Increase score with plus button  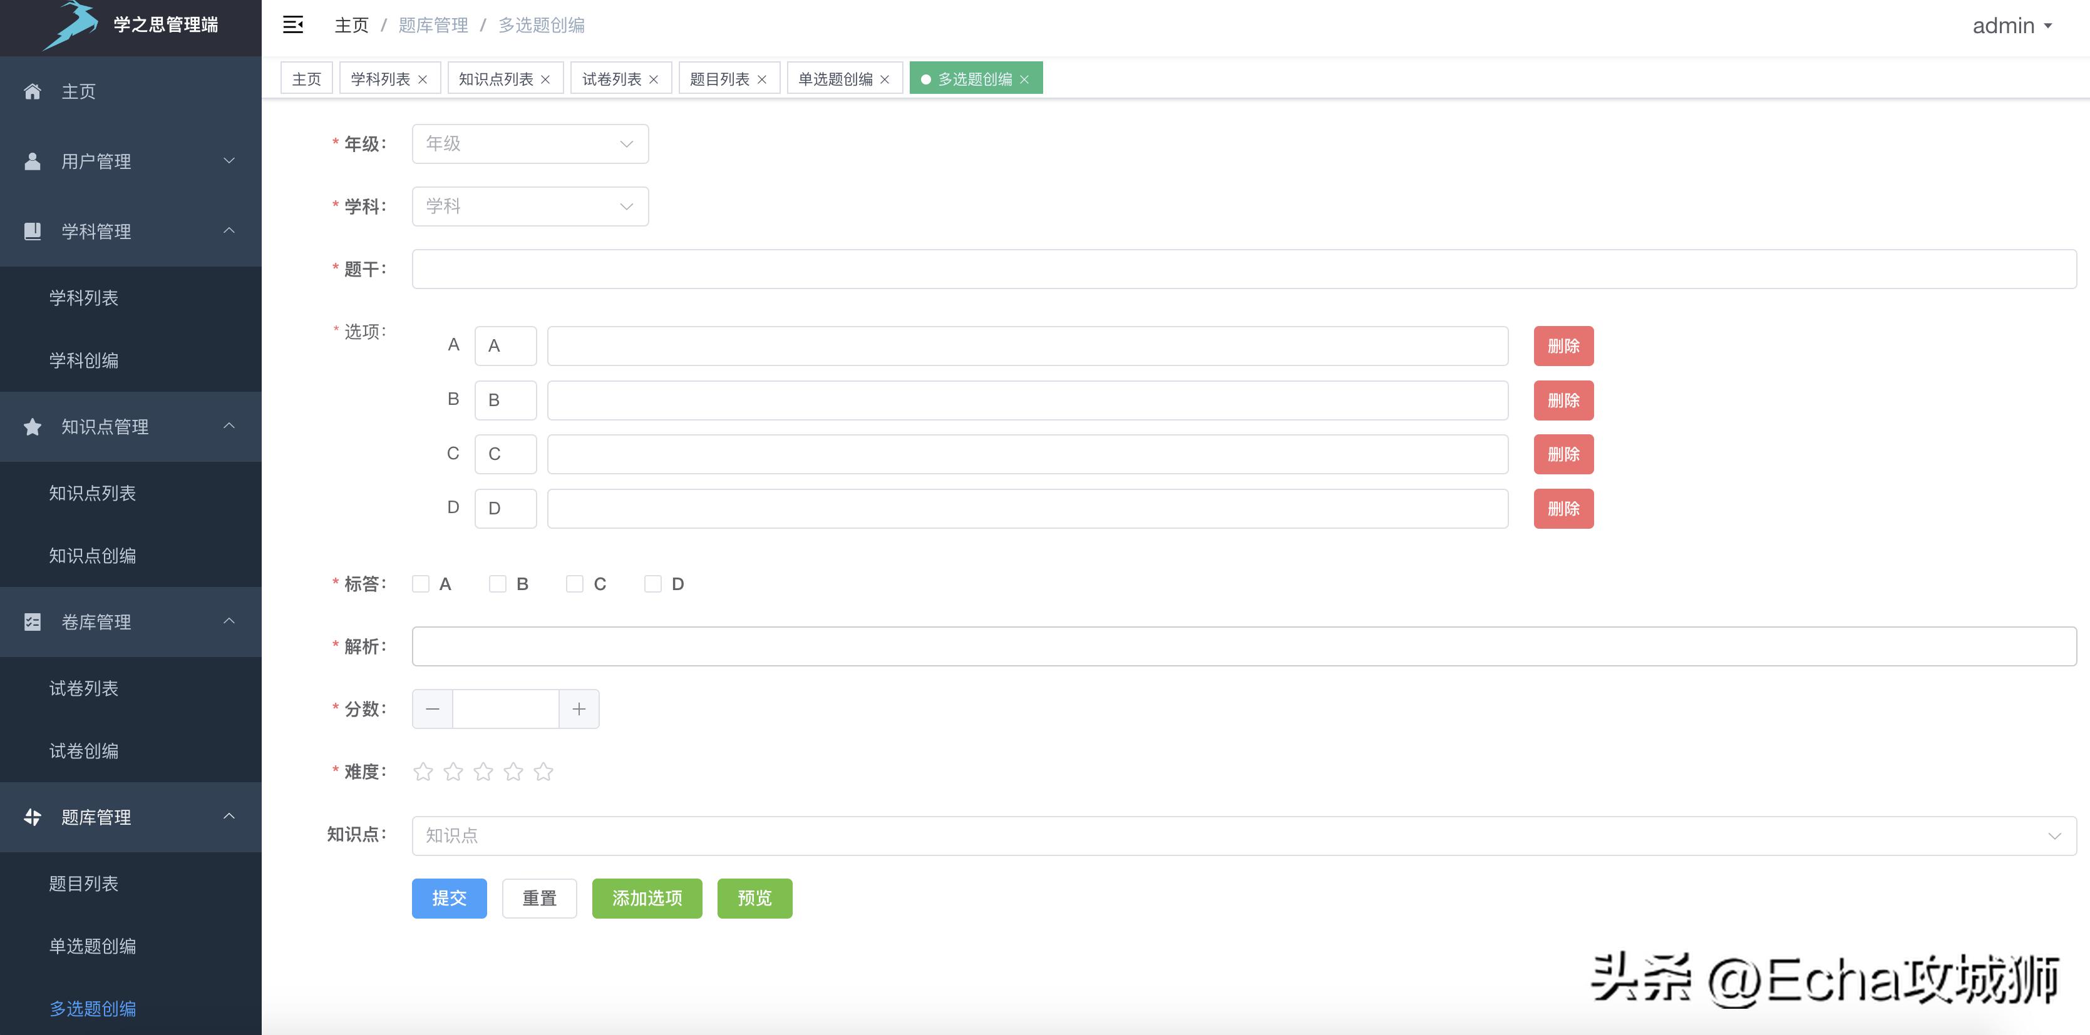[579, 709]
